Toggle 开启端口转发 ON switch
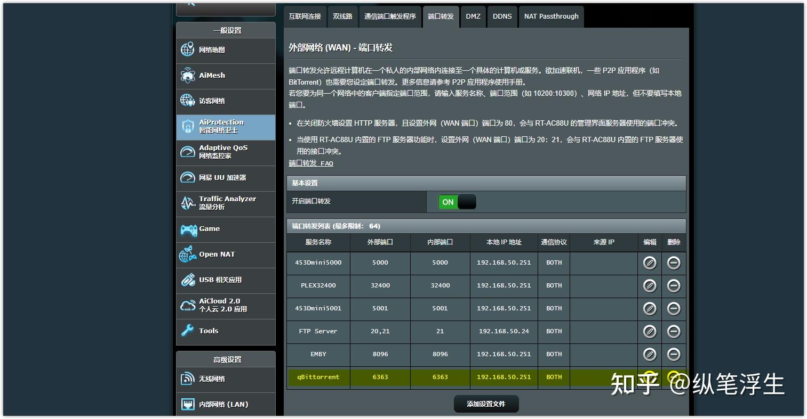 (x=457, y=202)
